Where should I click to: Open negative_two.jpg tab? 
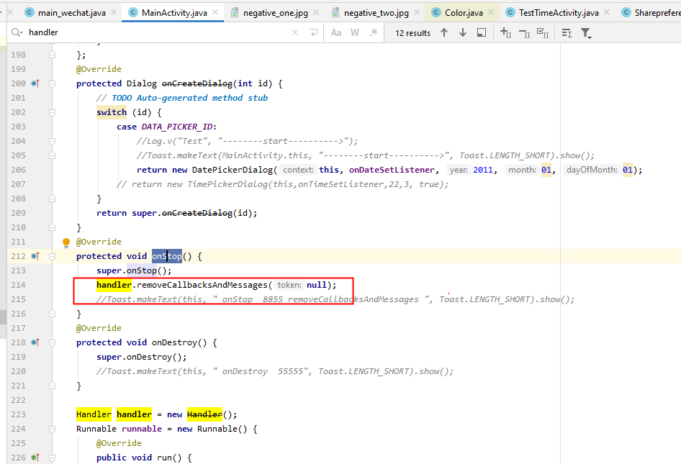(x=376, y=12)
